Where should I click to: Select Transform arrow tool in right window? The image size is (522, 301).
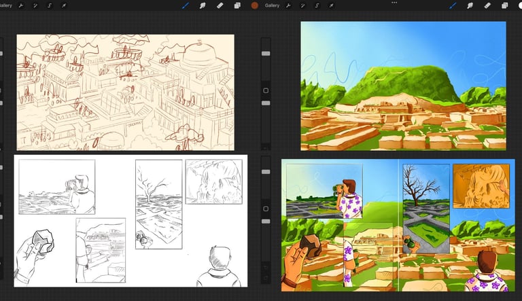click(x=331, y=5)
